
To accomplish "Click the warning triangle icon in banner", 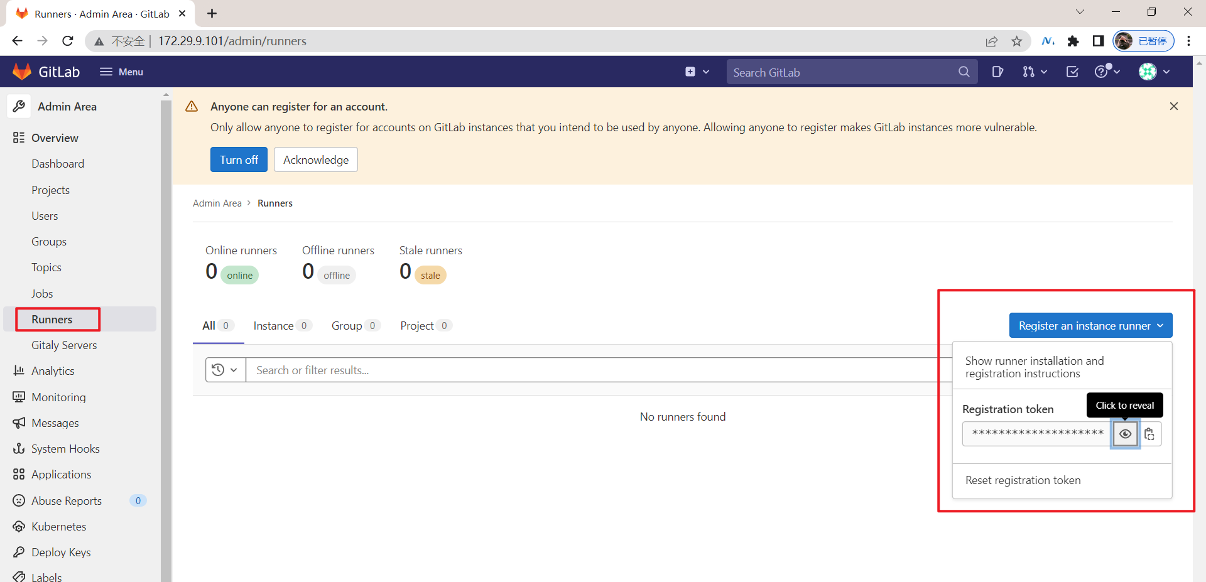I will click(x=192, y=106).
